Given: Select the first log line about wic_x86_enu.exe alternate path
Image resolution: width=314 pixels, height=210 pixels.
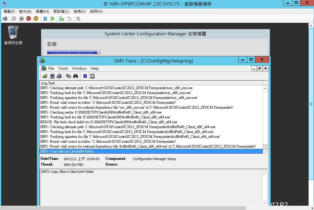Looking at the screenshot, I should pos(151,88).
